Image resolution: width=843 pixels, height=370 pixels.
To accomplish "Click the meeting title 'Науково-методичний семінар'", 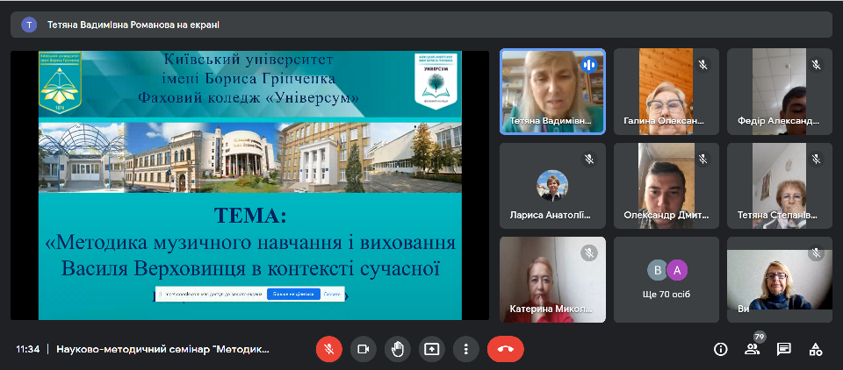I will tap(162, 349).
